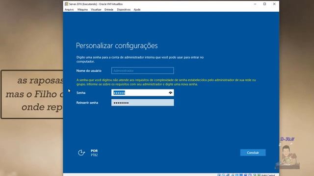The height and width of the screenshot is (176, 314).
Task: Click the VirtualBox window title icon
Action: (x=66, y=4)
